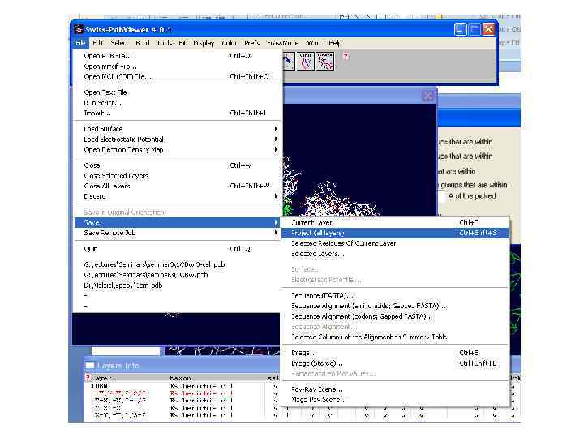
Task: Choose Close with Ctrl+W shortcut entry
Action: [x=177, y=165]
